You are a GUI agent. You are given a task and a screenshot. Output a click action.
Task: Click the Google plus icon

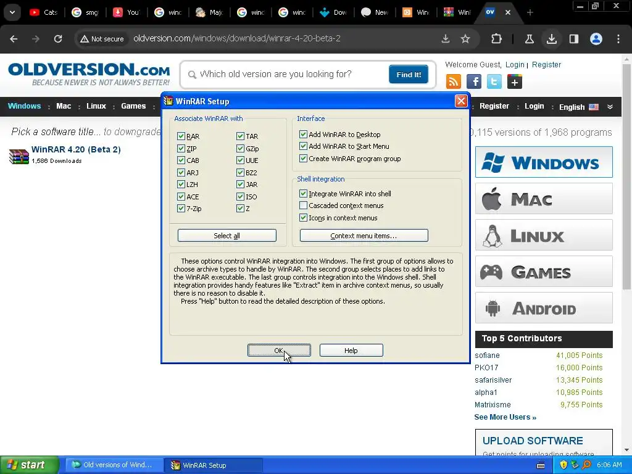point(515,82)
